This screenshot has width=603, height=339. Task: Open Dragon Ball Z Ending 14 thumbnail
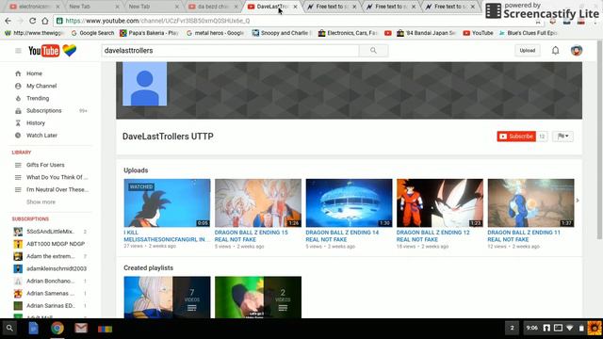coord(349,203)
